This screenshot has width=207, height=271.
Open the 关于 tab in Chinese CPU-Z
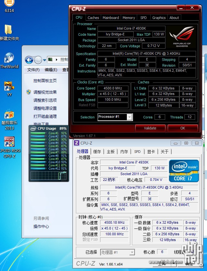pos(164,152)
